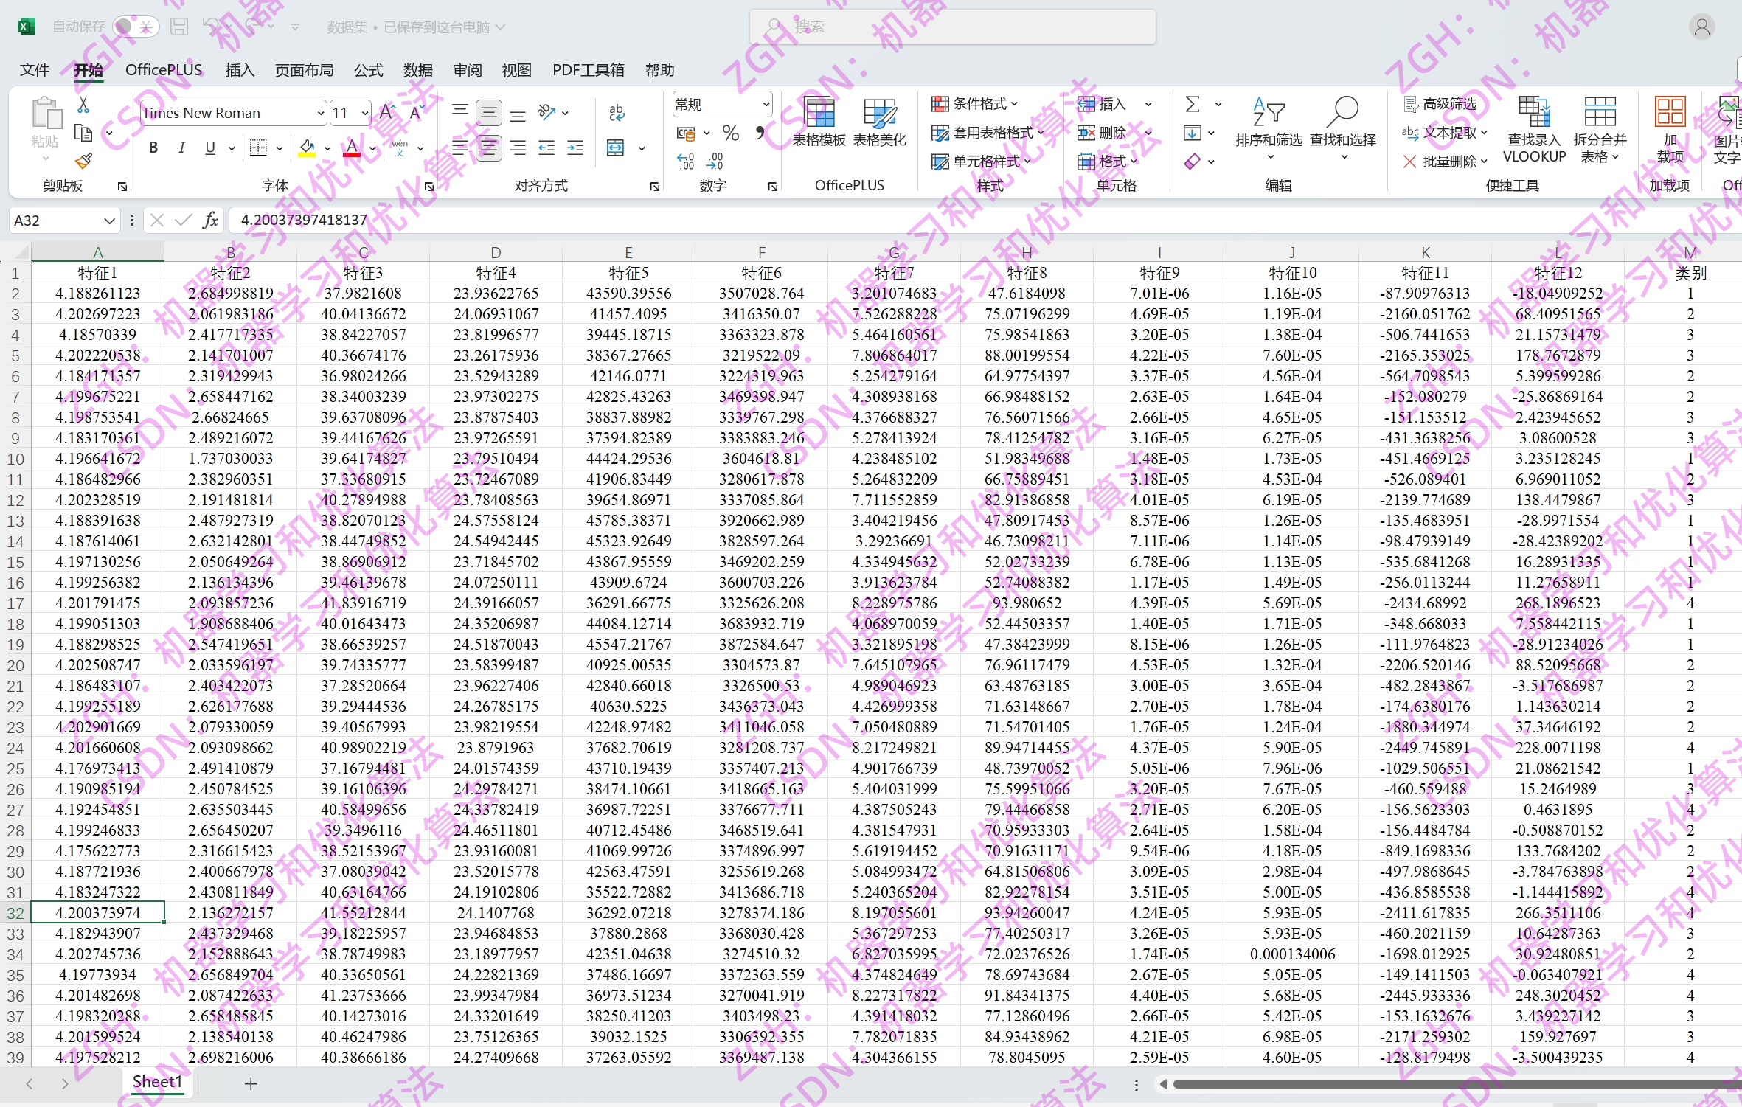Screen dimensions: 1742x1107
Task: Expand the Times New Roman font dropdown
Action: [x=320, y=113]
